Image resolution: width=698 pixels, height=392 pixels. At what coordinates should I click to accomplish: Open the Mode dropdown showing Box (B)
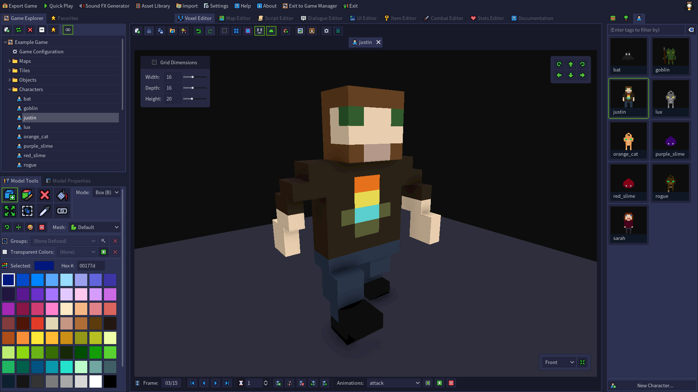point(107,192)
